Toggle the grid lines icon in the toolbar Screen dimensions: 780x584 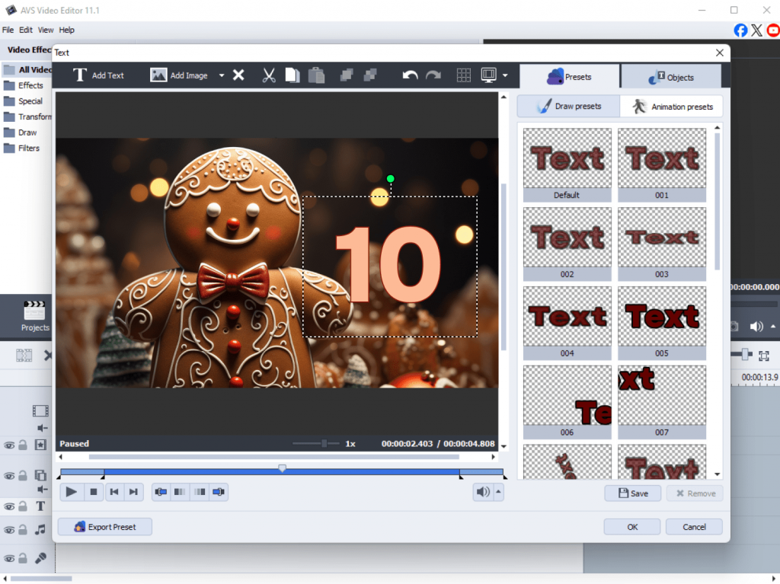[x=463, y=75]
